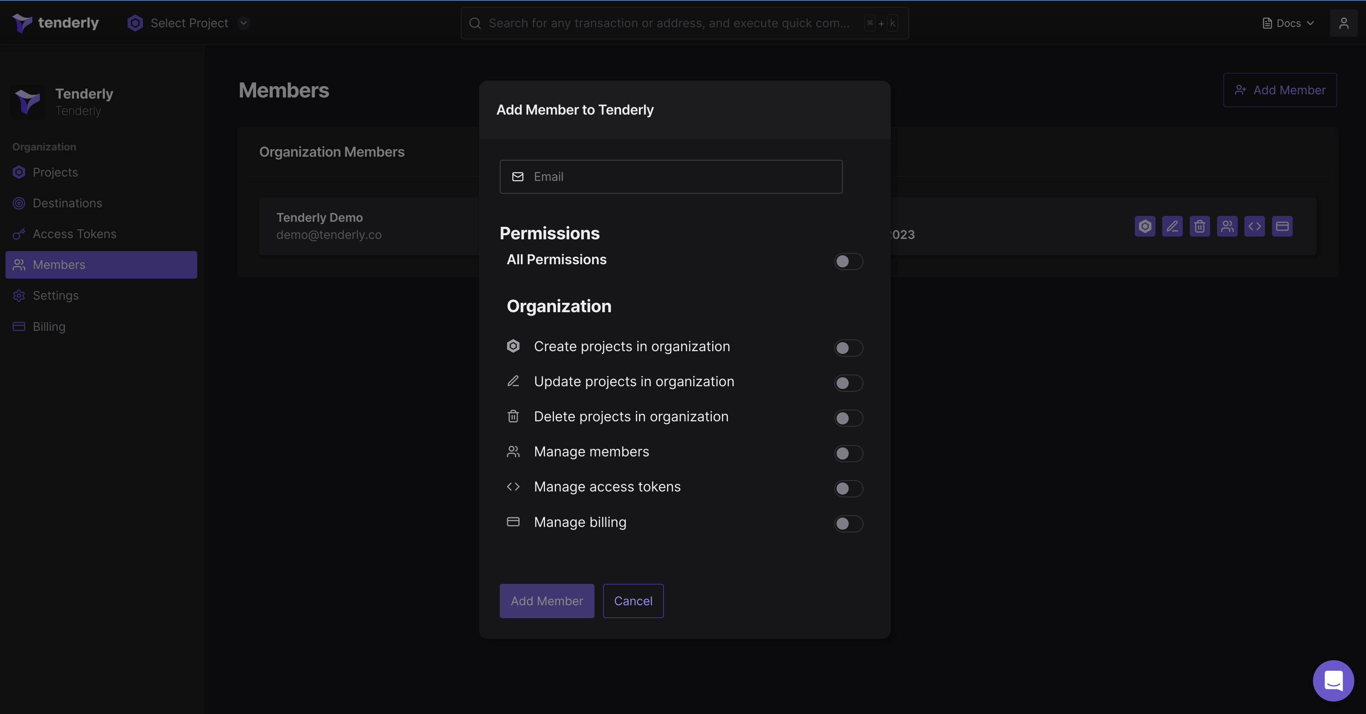Click the Email input field in the dialog
The height and width of the screenshot is (714, 1366).
coord(671,177)
